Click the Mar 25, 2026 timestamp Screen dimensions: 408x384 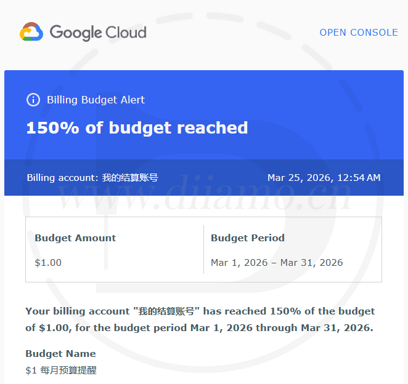coord(324,178)
